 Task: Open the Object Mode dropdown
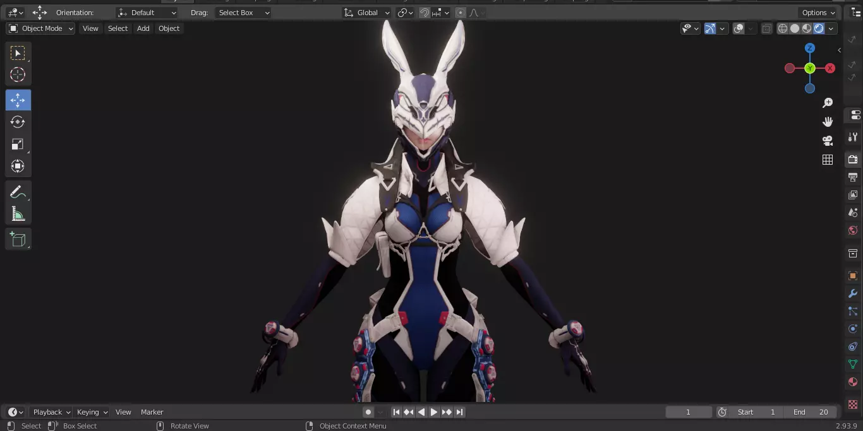click(x=40, y=28)
